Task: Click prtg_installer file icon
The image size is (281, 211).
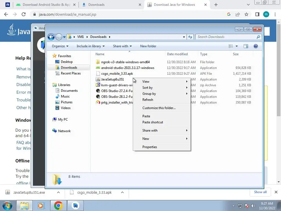Action: point(98,102)
